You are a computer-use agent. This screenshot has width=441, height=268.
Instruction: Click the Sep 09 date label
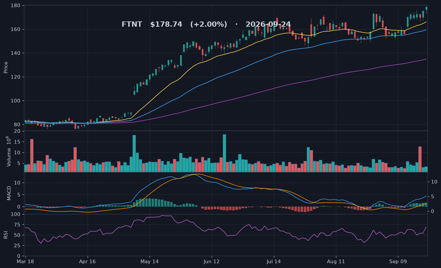(398, 262)
